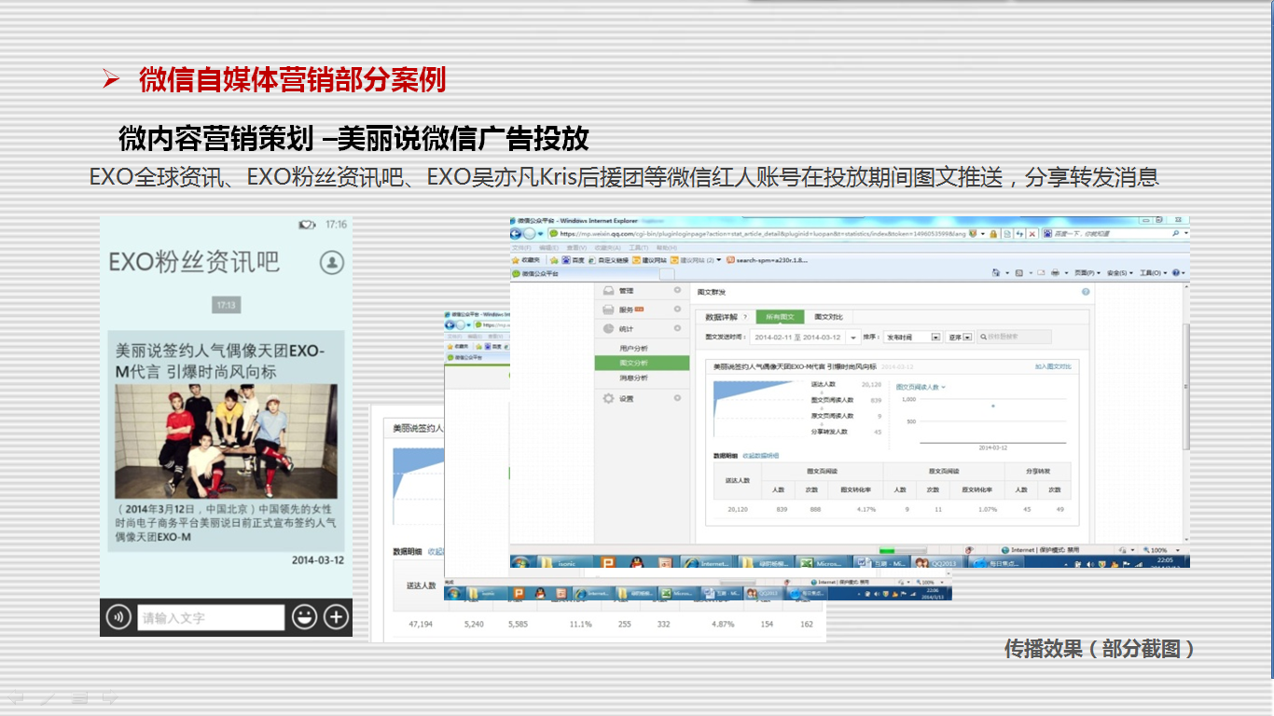1274x716 pixels.
Task: Click the mp.weixin.qq.com address bar in the front window
Action: [x=760, y=233]
